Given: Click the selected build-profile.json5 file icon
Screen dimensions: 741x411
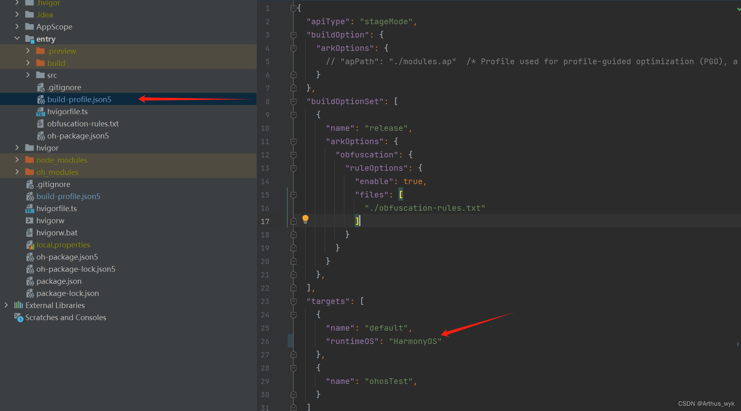Looking at the screenshot, I should tap(40, 99).
